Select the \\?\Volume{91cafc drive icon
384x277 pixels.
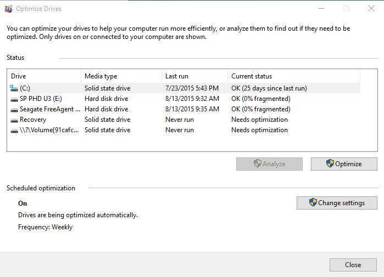click(x=14, y=131)
